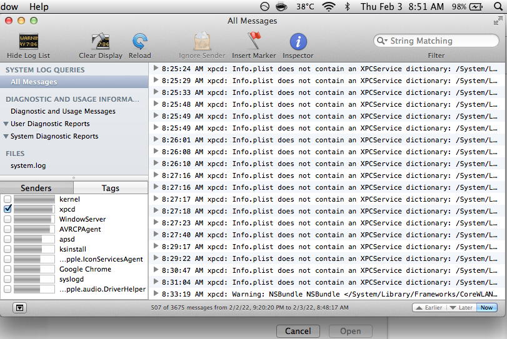The height and width of the screenshot is (339, 507).
Task: Open the Help menu
Action: [x=39, y=6]
